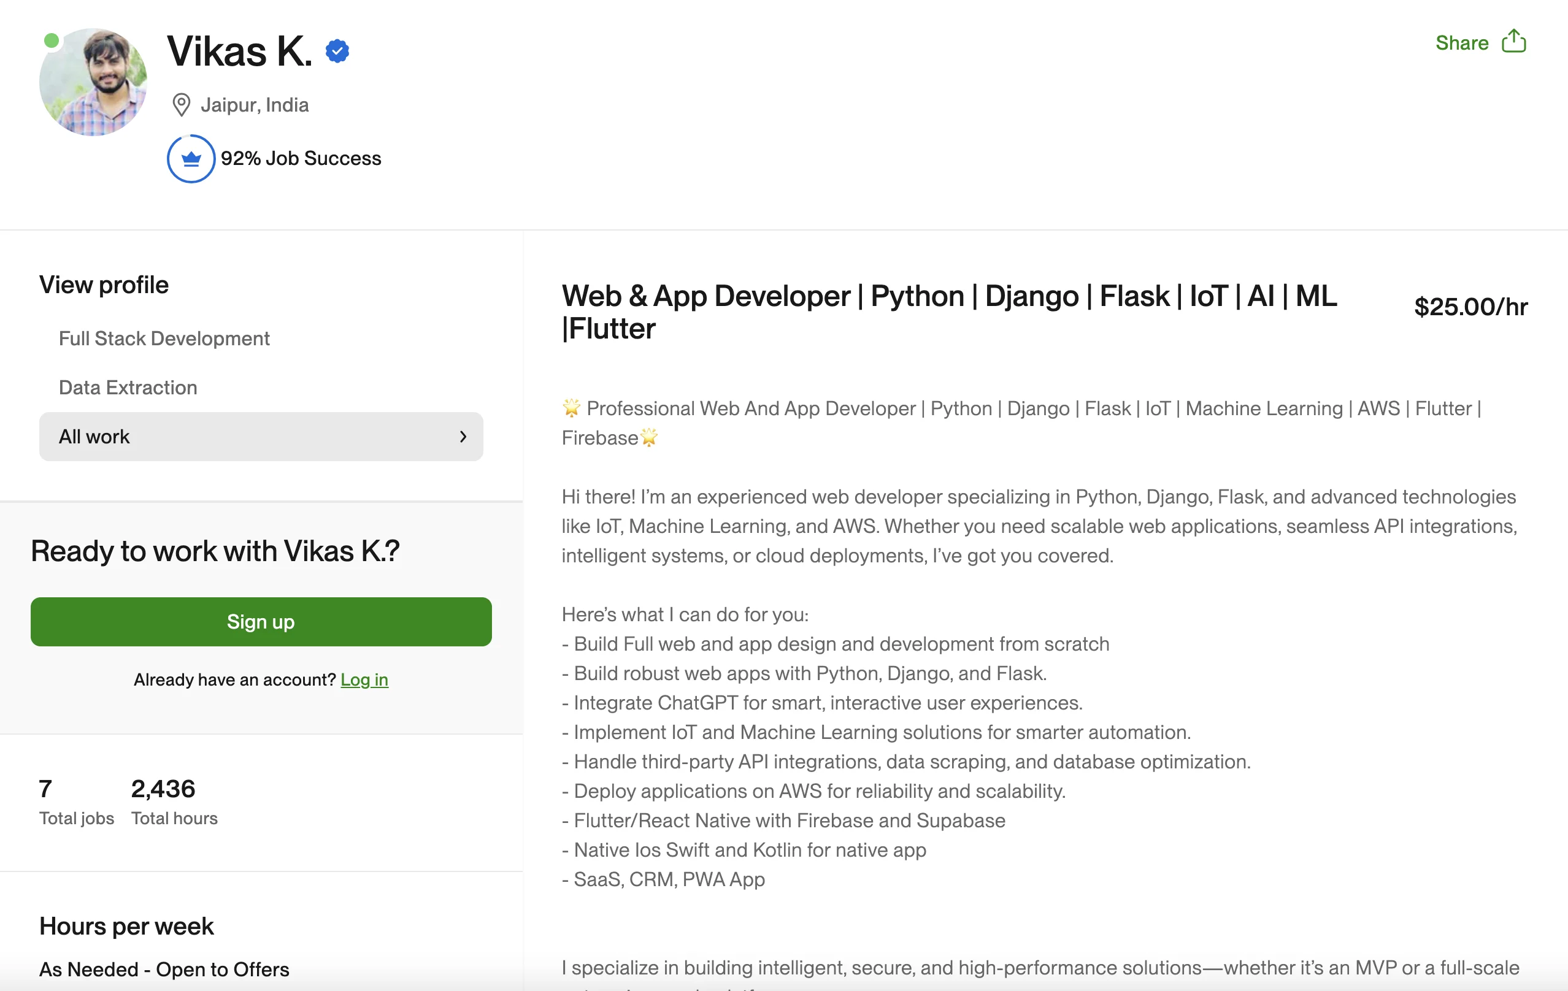Click the location pin icon
Image resolution: width=1568 pixels, height=991 pixels.
point(181,105)
